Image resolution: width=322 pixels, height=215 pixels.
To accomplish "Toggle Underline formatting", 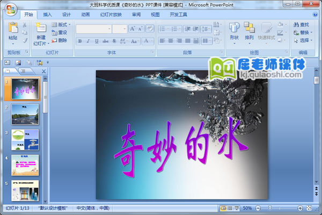I will (x=97, y=41).
